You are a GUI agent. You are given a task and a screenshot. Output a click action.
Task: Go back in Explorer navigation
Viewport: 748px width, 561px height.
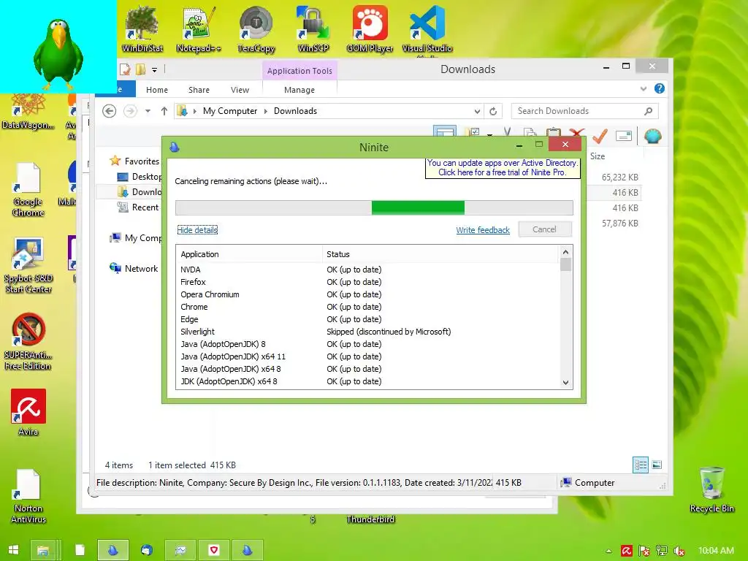[x=110, y=111]
